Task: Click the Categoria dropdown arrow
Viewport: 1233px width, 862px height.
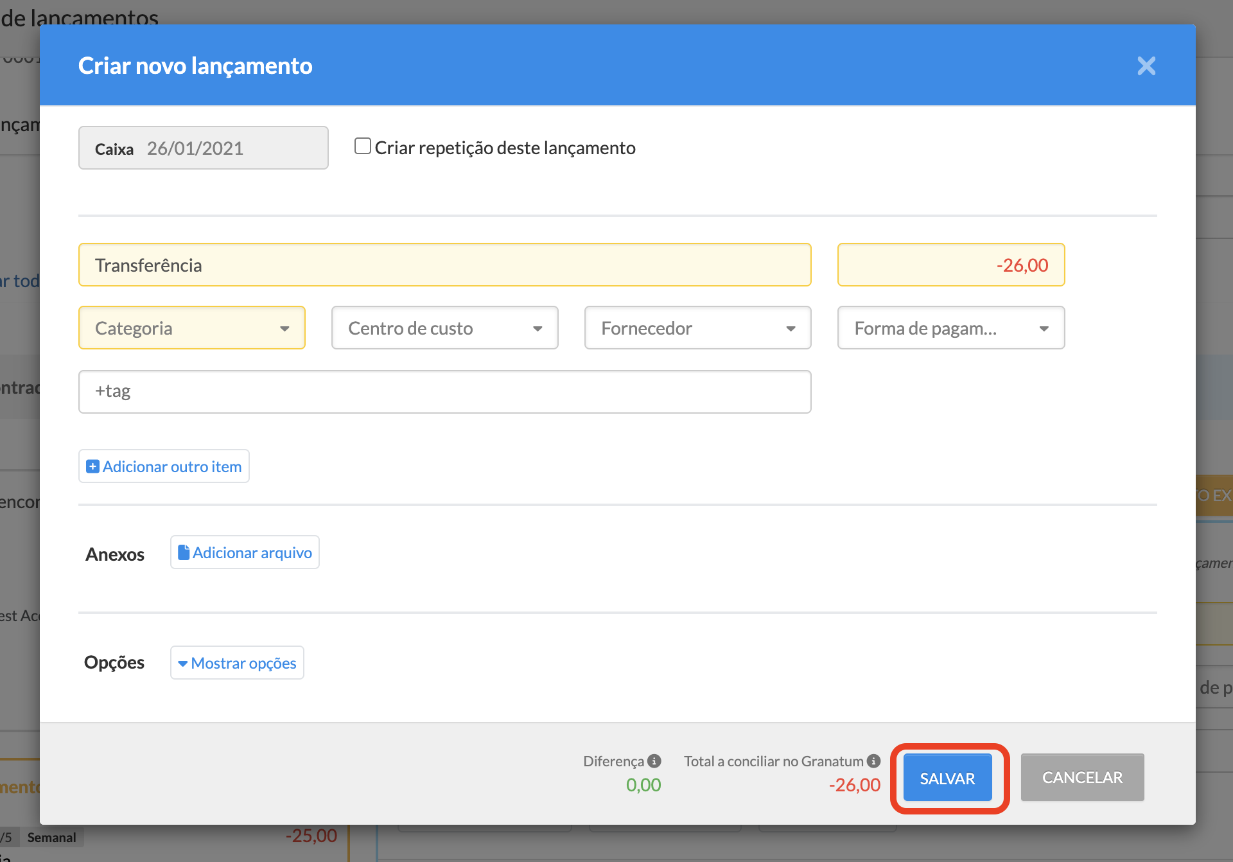Action: (x=284, y=328)
